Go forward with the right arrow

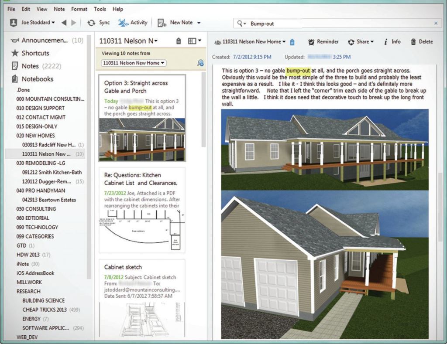(74, 23)
